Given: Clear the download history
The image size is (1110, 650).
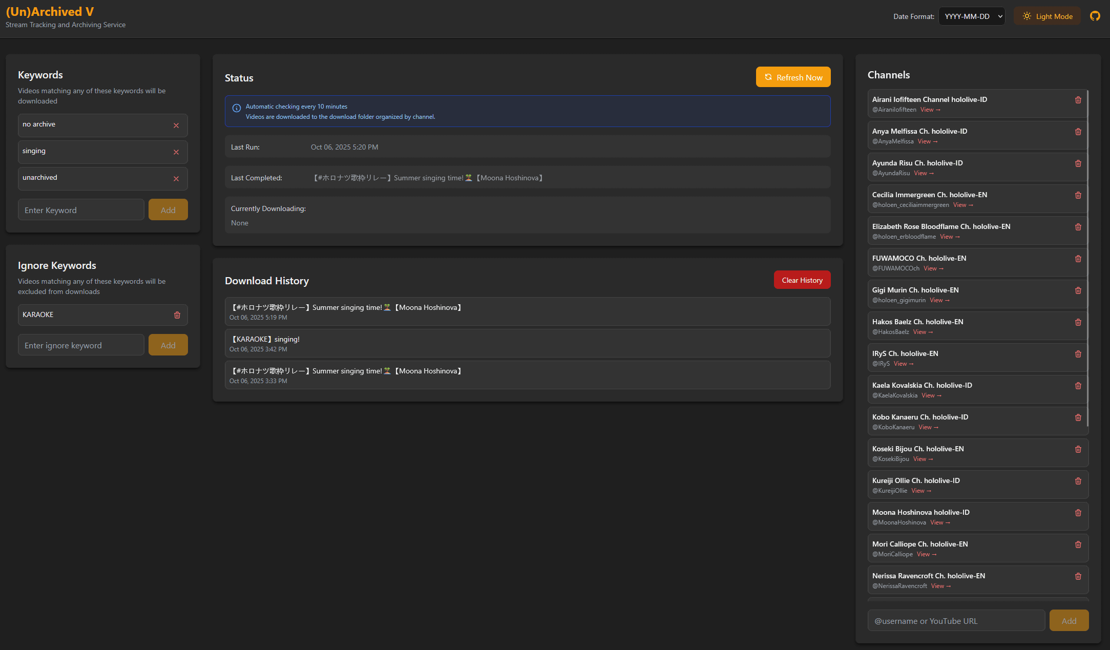Looking at the screenshot, I should [x=802, y=280].
